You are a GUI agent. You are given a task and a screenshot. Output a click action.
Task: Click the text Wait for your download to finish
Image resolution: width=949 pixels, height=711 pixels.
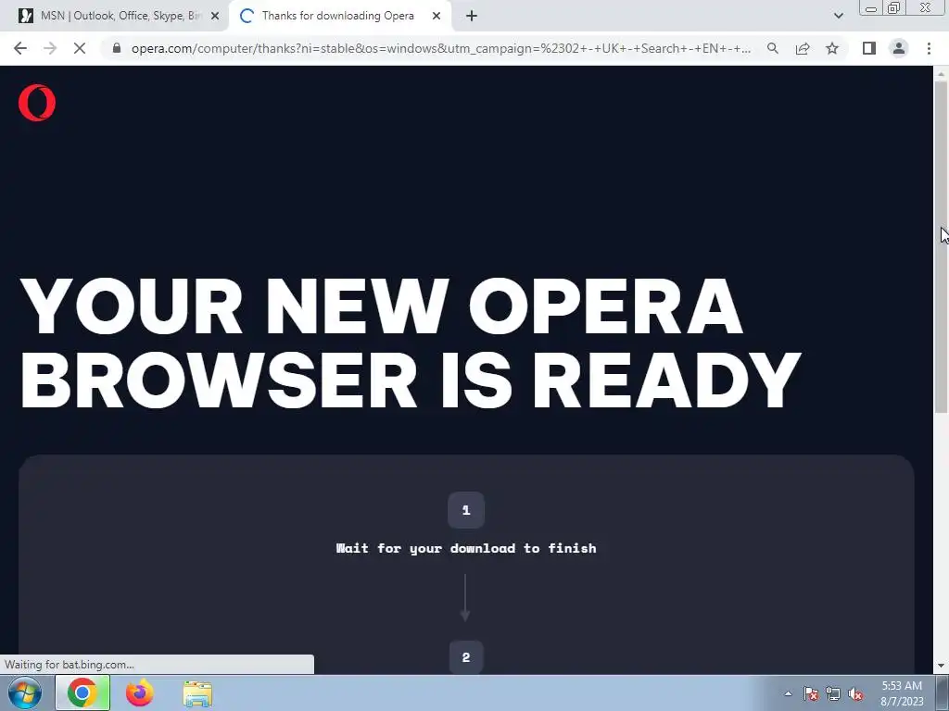pos(466,548)
